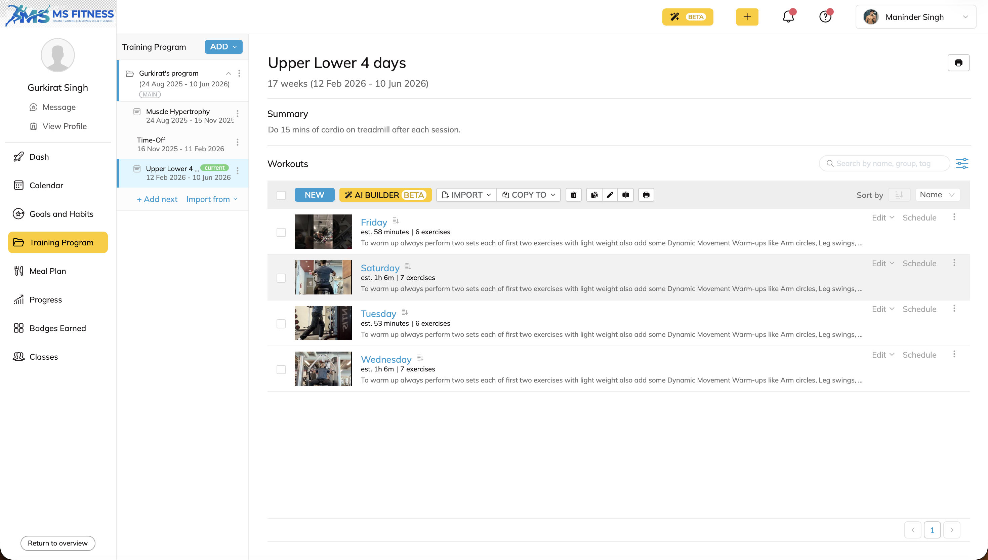This screenshot has height=560, width=988.
Task: Toggle sort direction icon next to Sort by
Action: click(899, 195)
